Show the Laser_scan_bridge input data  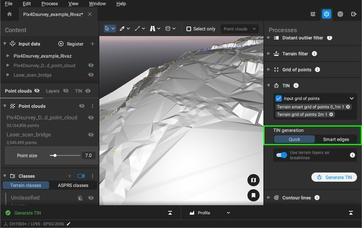(91, 75)
